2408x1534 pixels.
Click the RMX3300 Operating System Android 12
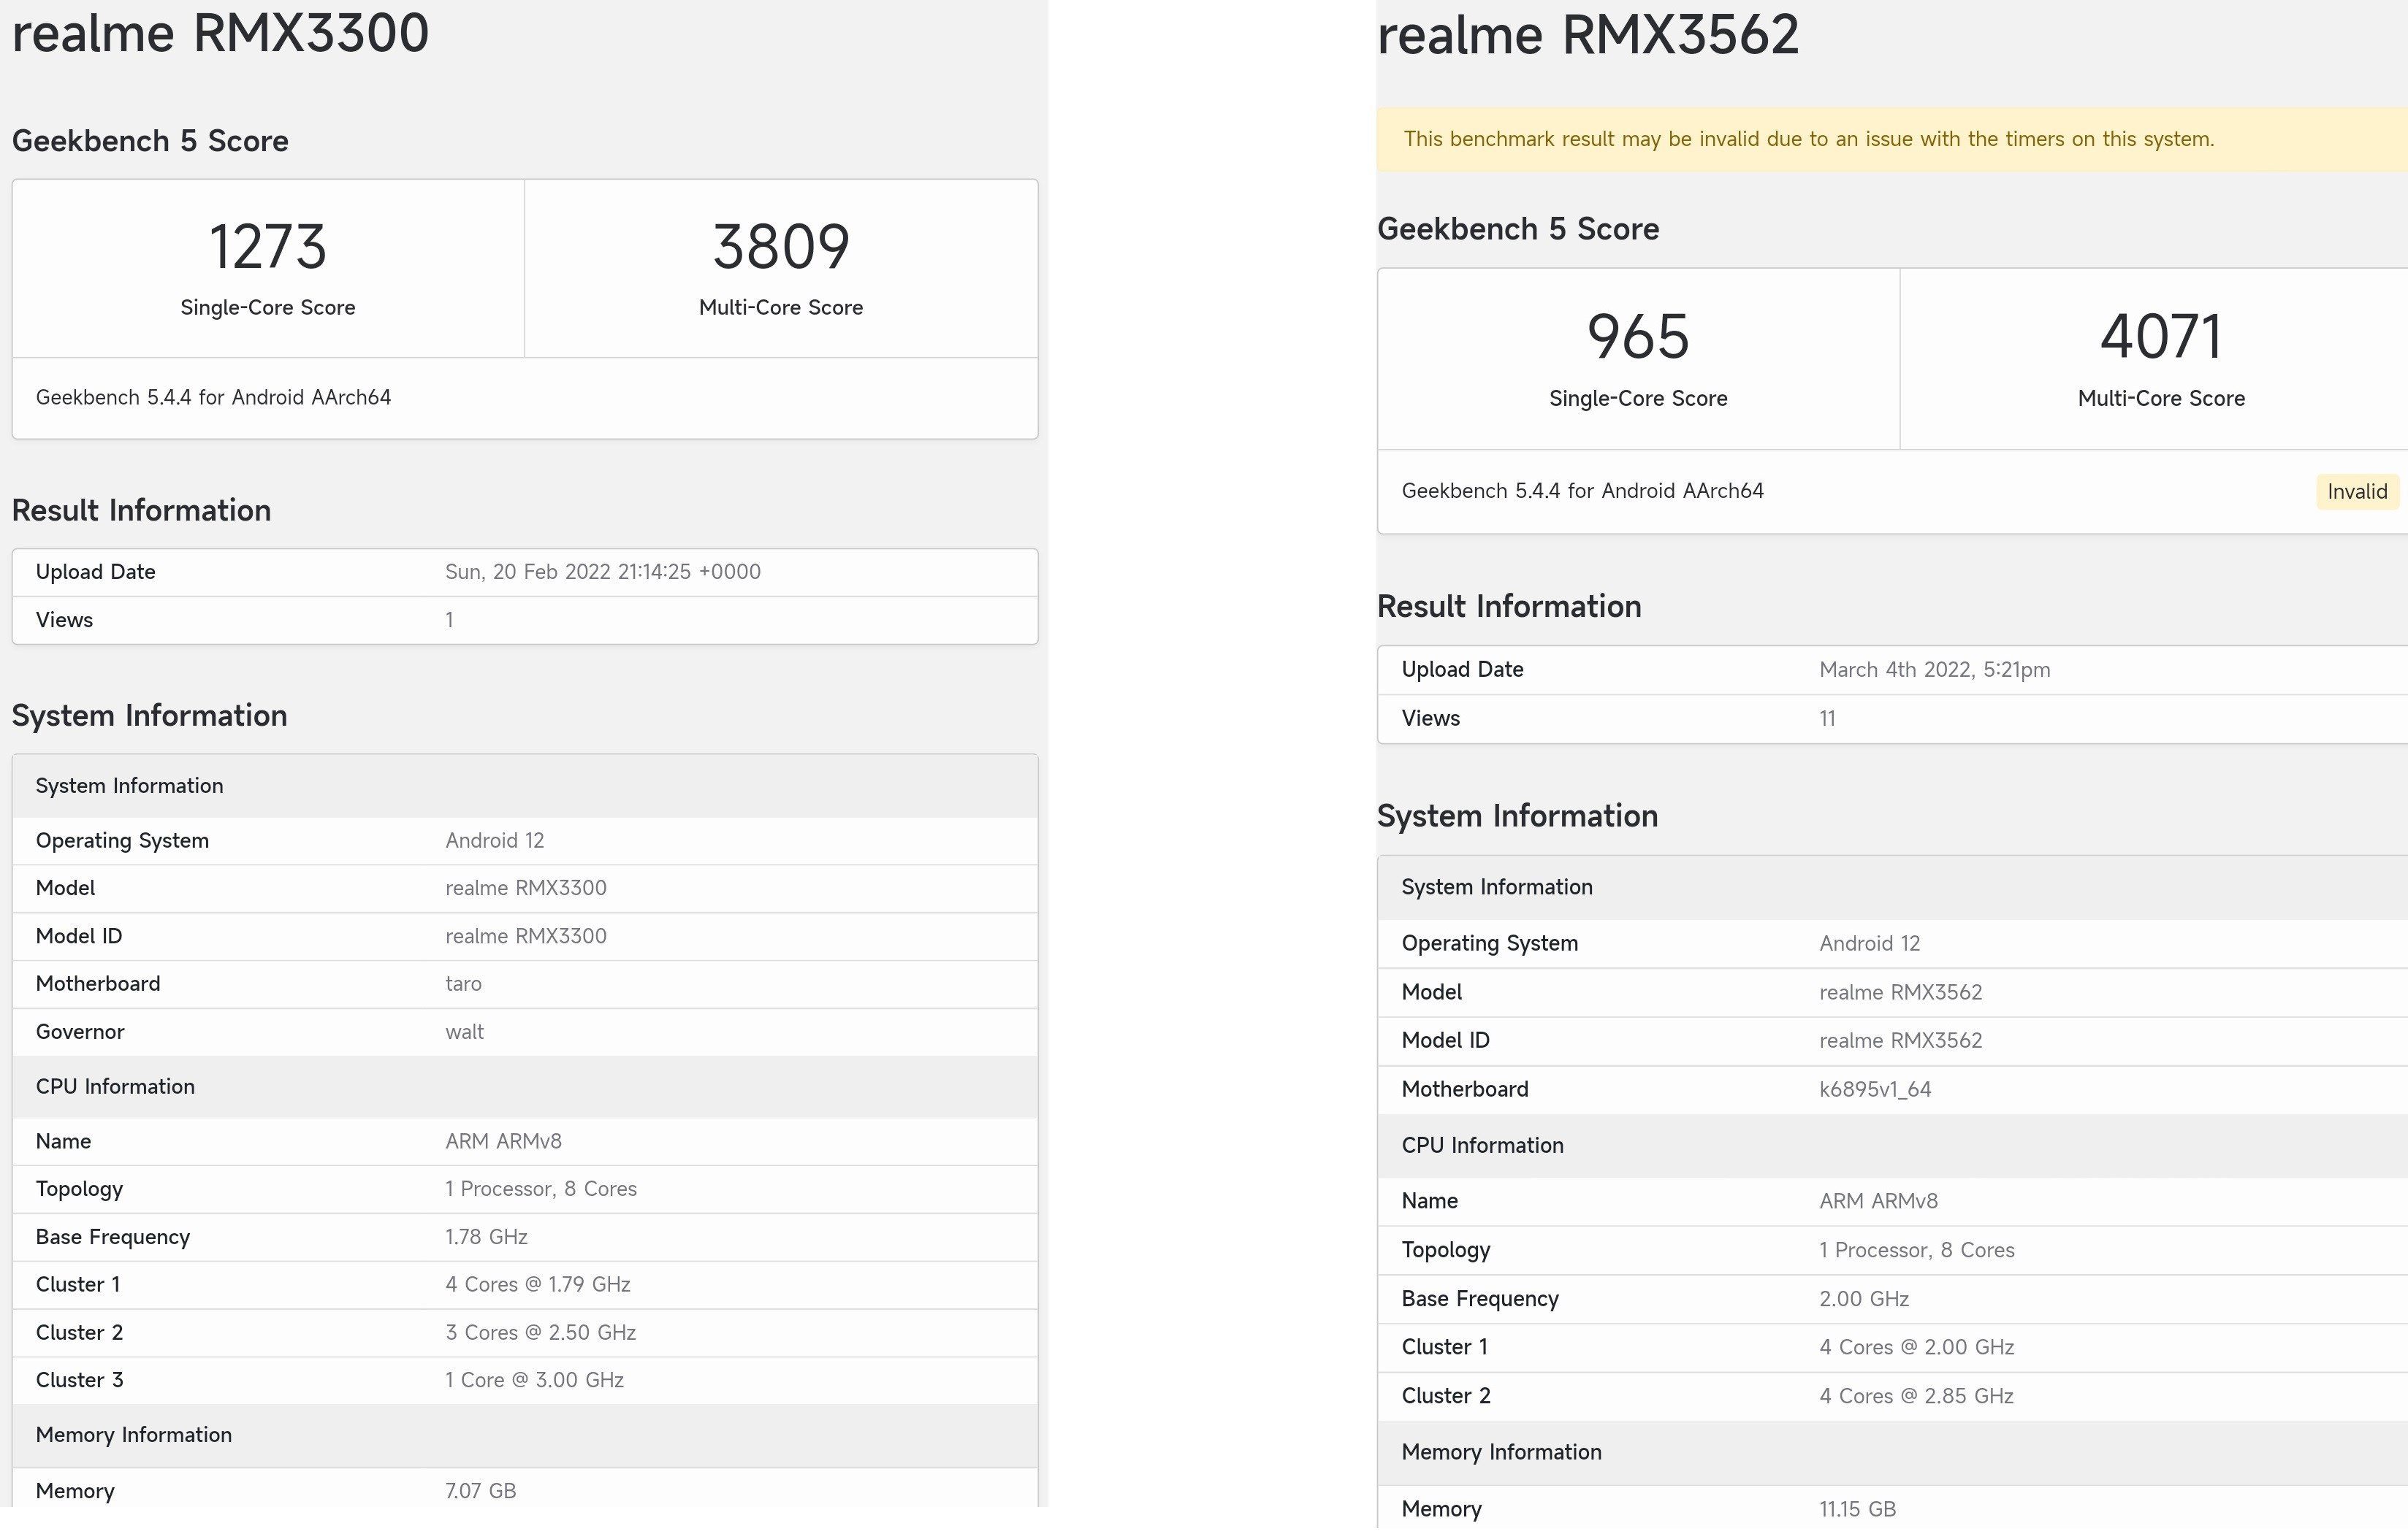494,840
